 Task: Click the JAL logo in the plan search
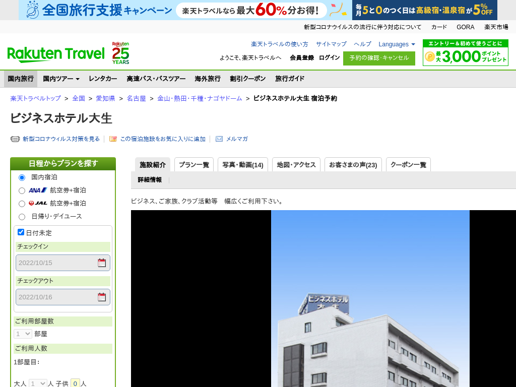(38, 203)
